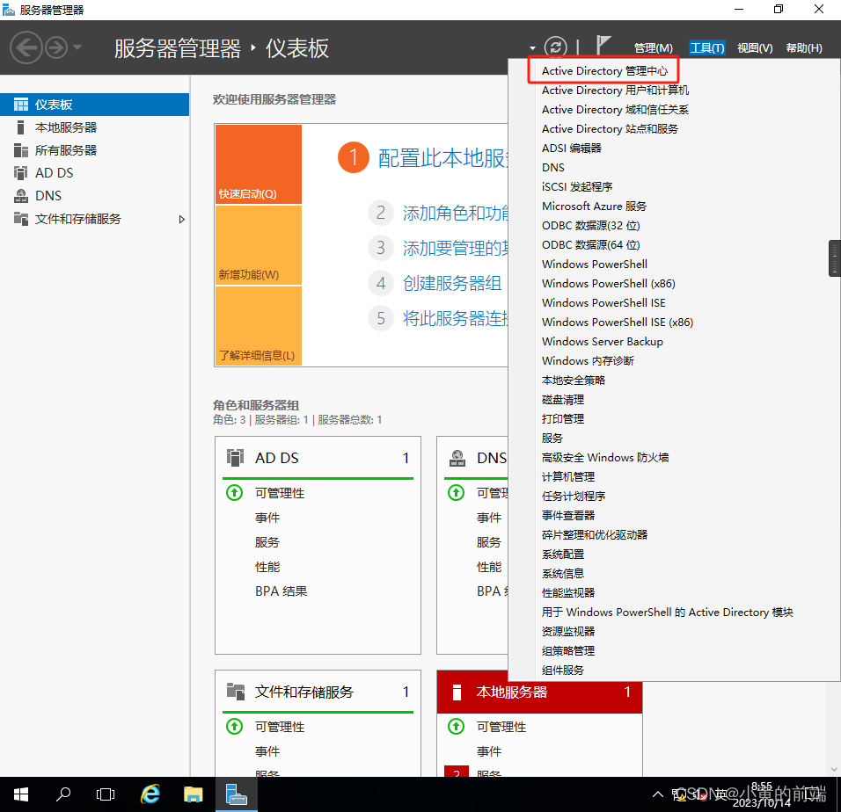841x812 pixels.
Task: Open ADSI 编辑器 from the tools menu
Action: [572, 148]
